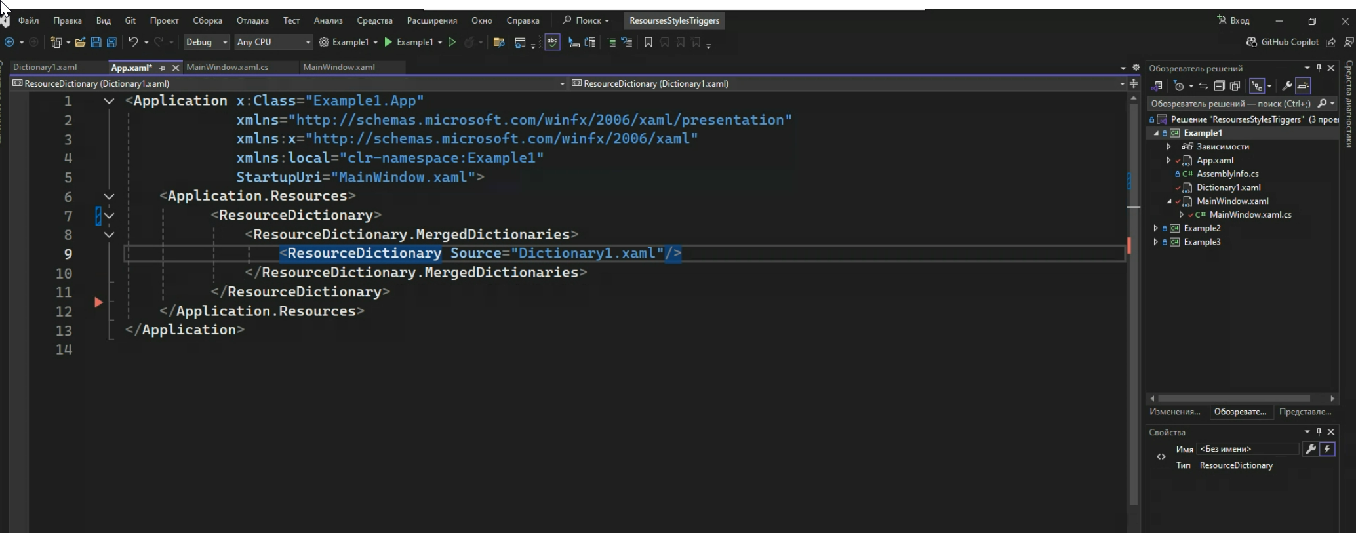
Task: Run without debugging via the outlined play icon
Action: coord(452,42)
